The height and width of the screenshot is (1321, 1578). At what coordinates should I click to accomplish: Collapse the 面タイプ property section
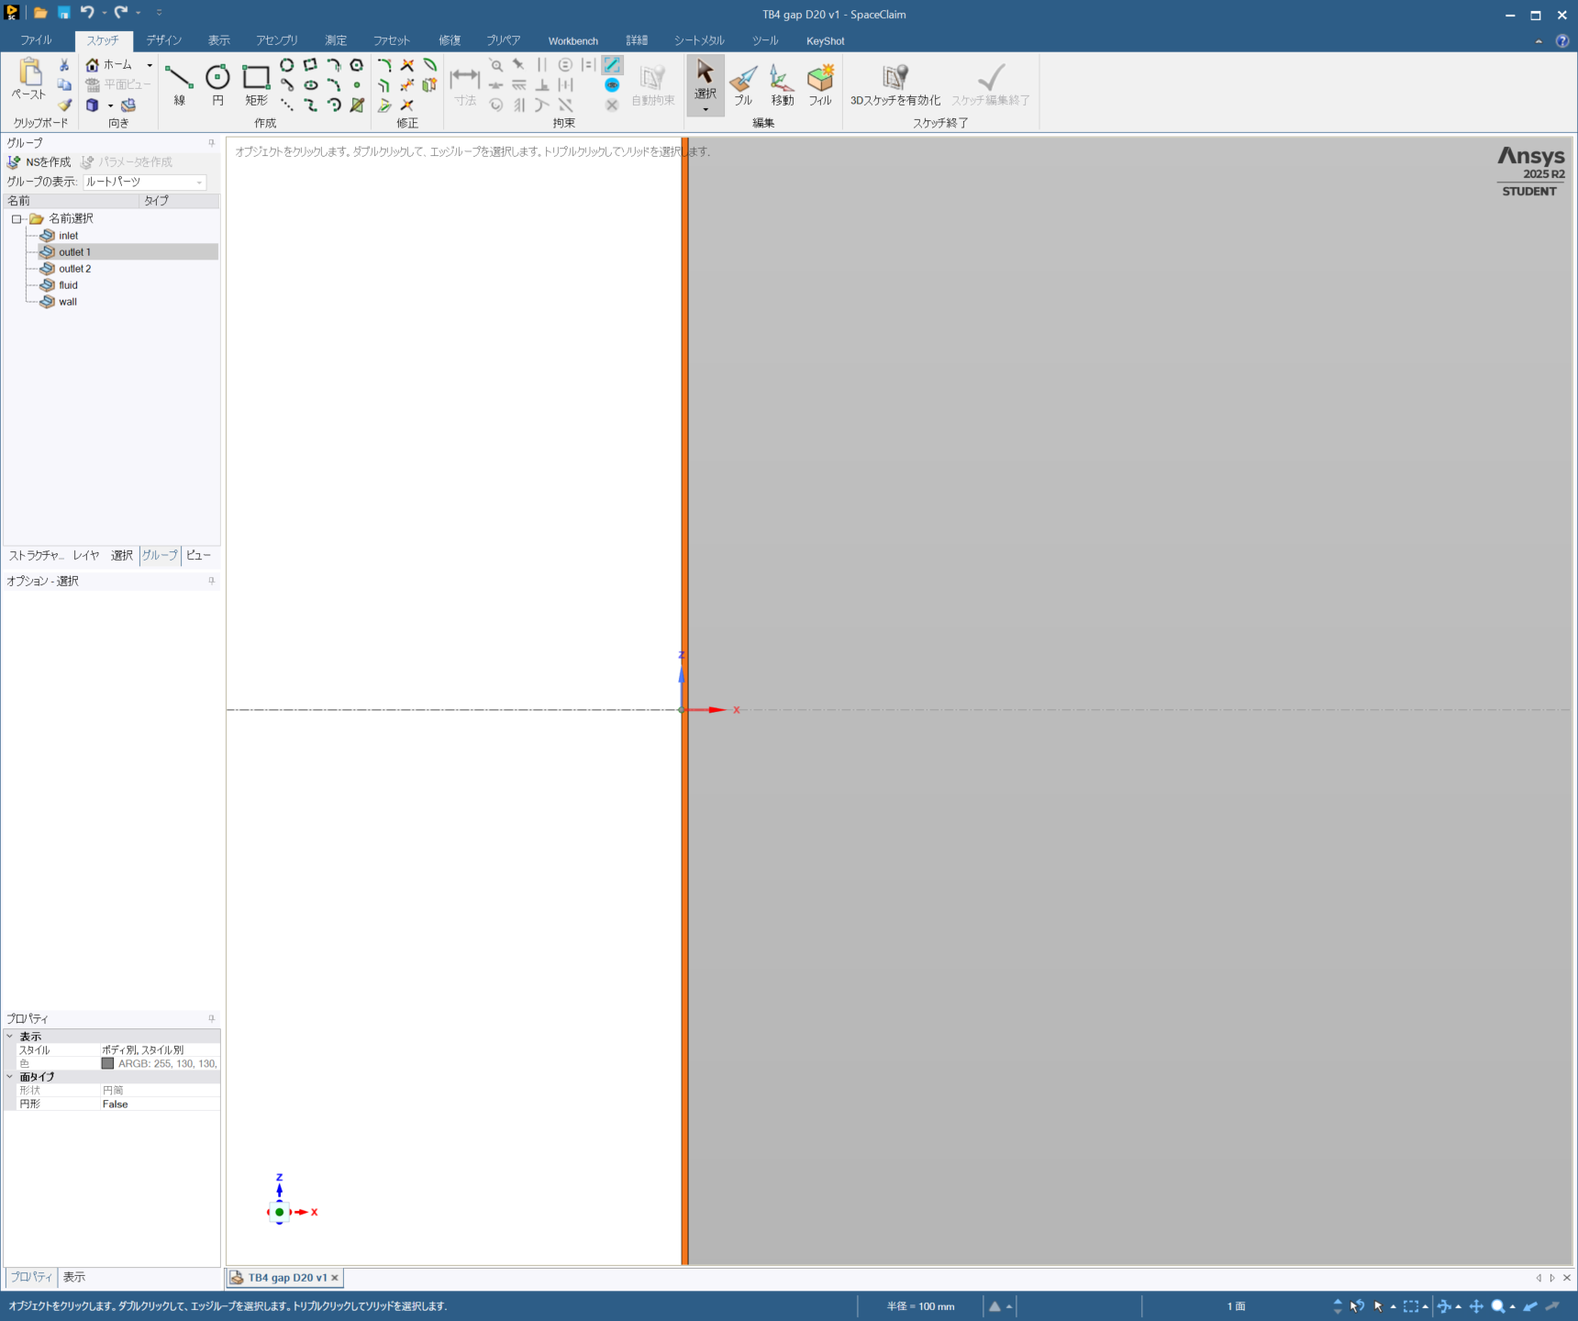pyautogui.click(x=10, y=1077)
